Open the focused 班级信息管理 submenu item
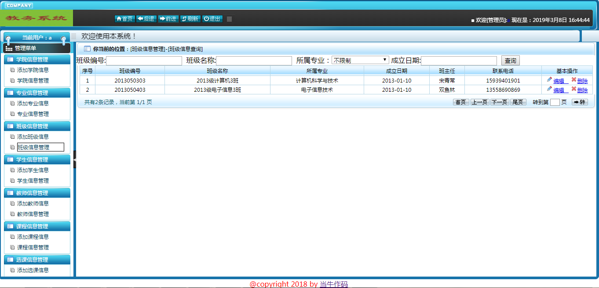The height and width of the screenshot is (288, 599). (x=40, y=147)
